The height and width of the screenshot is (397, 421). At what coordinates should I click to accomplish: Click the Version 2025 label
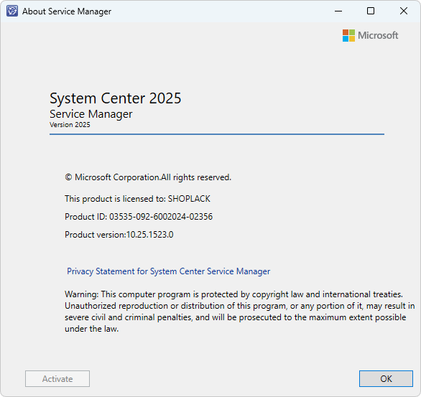click(70, 125)
